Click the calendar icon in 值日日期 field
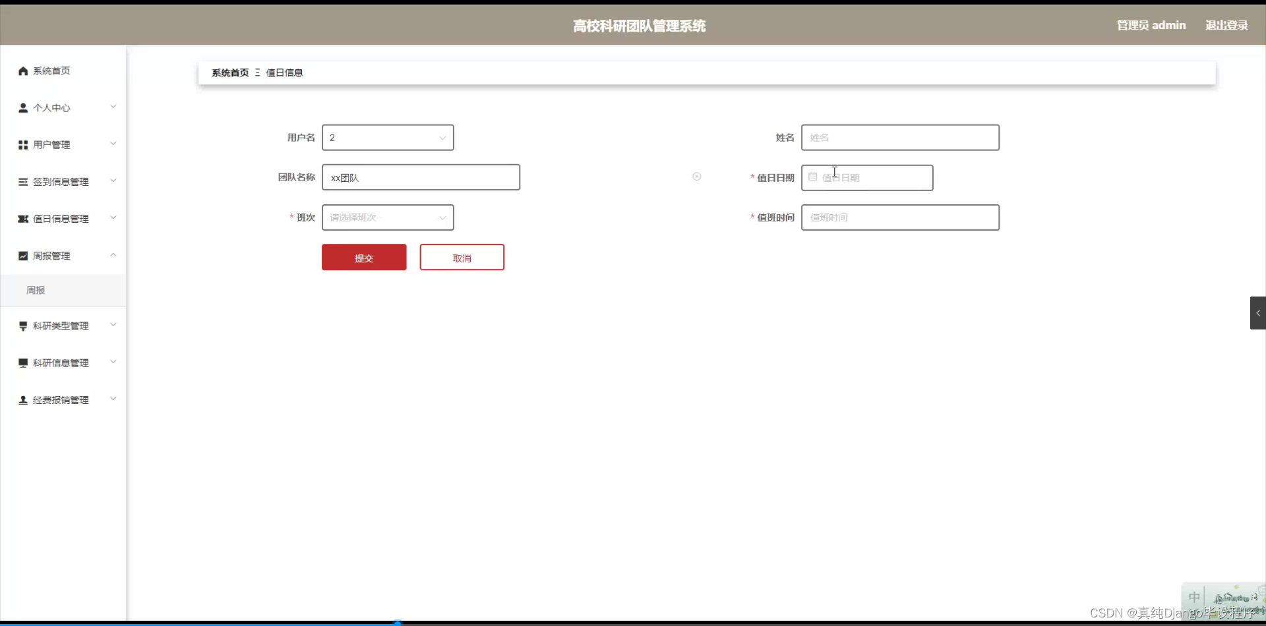This screenshot has width=1266, height=626. (813, 177)
